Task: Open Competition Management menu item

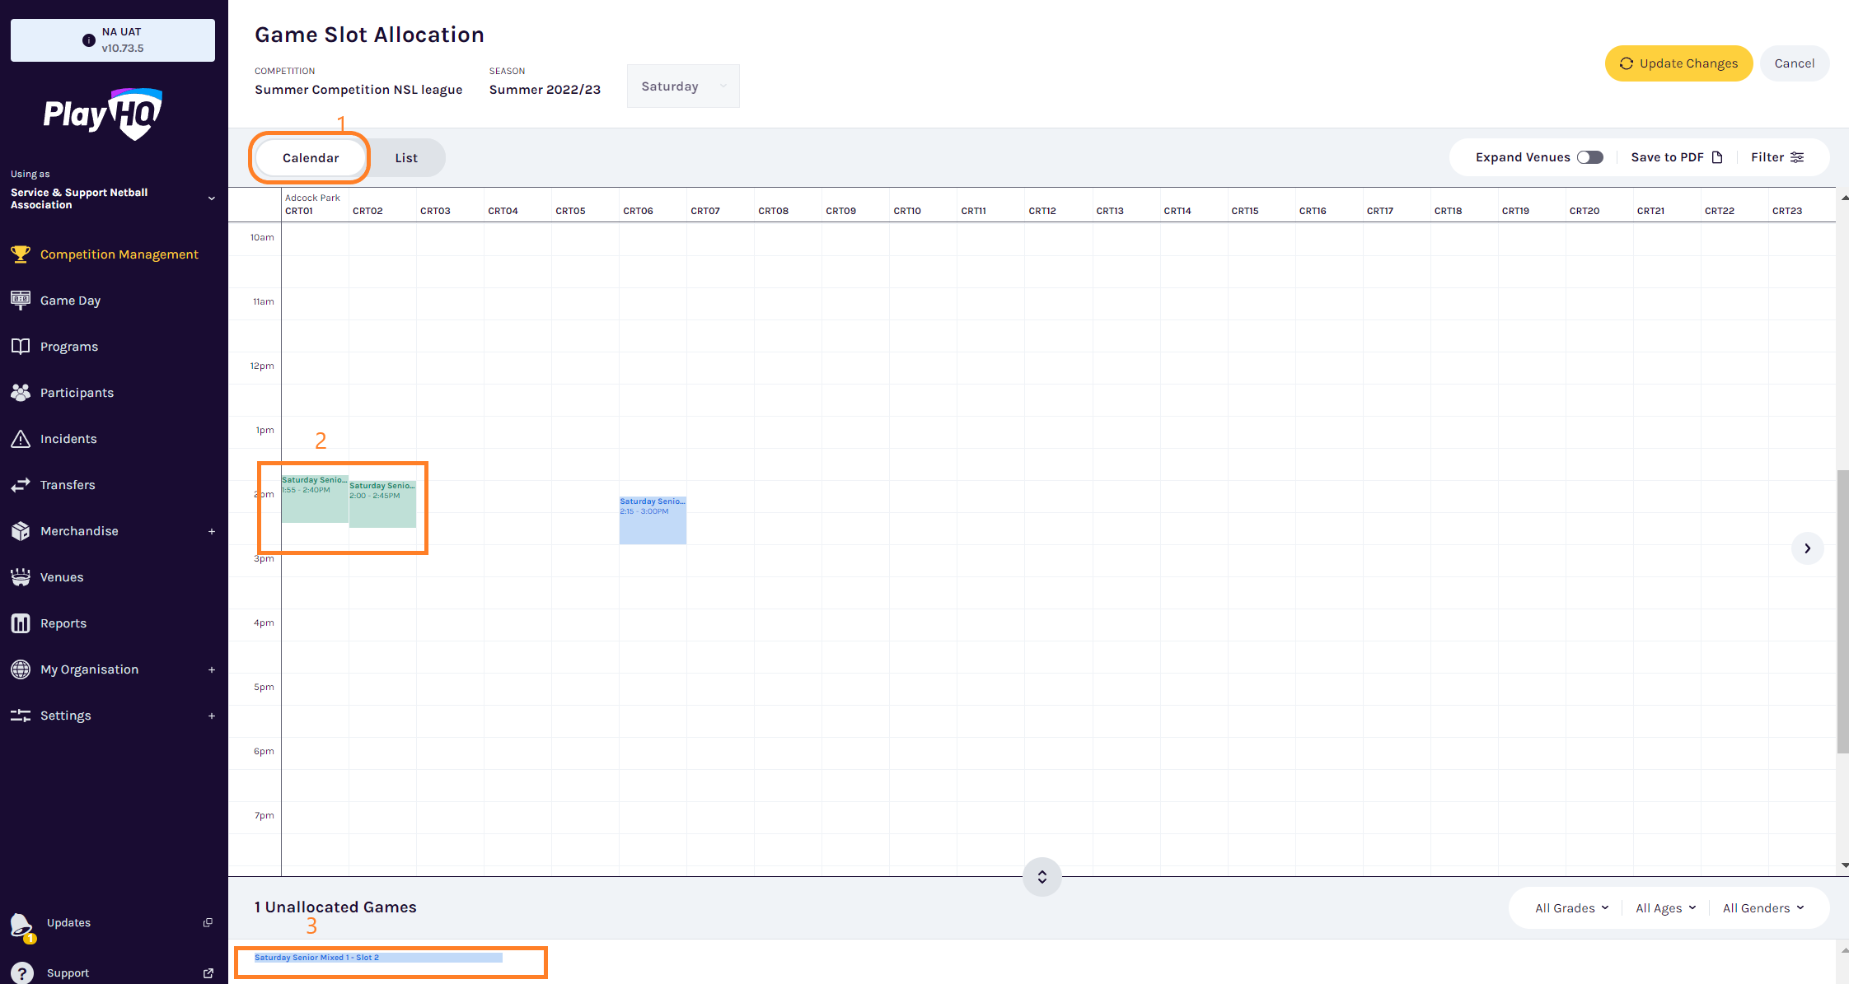Action: click(114, 254)
